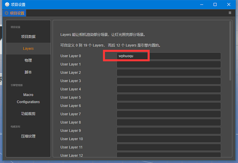Image resolution: width=238 pixels, height=163 pixels.
Task: Click the User Layer 8 input field
Action: [x=169, y=122]
